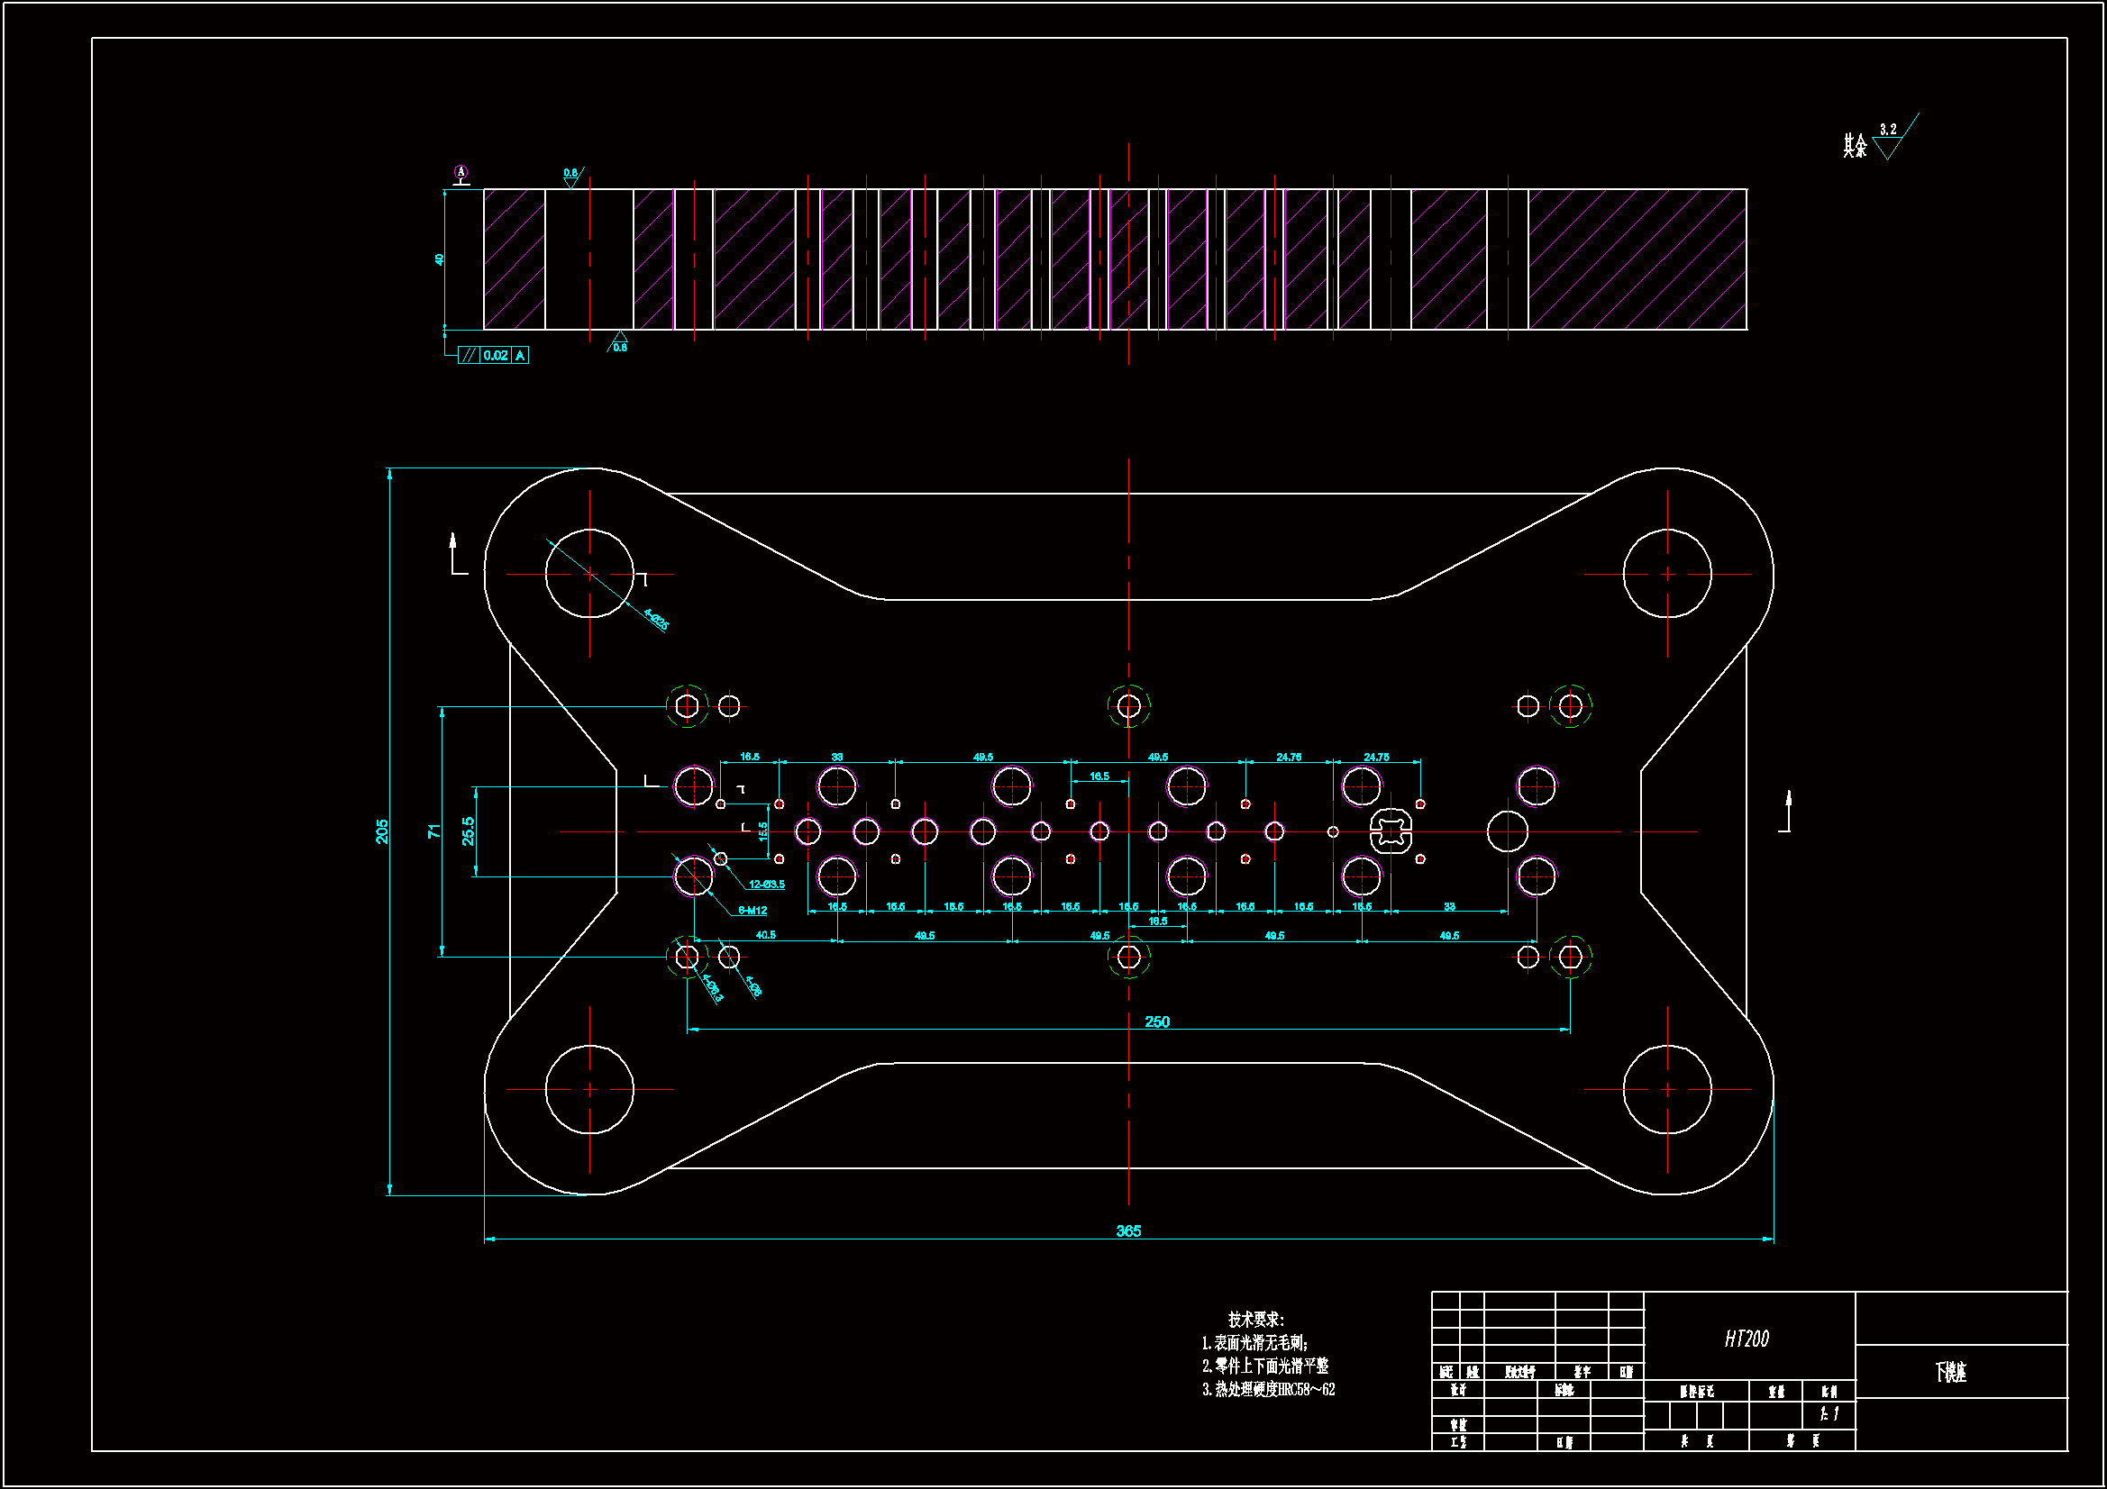Click the datum A marker circle
Image resolution: width=2107 pixels, height=1489 pixels.
point(461,171)
